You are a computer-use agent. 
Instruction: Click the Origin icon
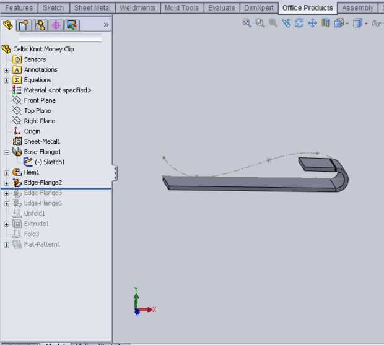[17, 131]
